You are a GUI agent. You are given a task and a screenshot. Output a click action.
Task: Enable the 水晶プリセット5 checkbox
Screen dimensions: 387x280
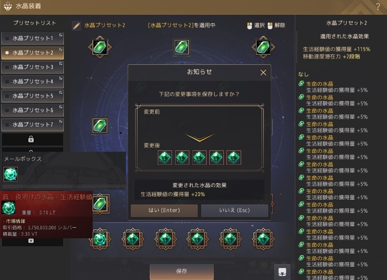click(7, 96)
